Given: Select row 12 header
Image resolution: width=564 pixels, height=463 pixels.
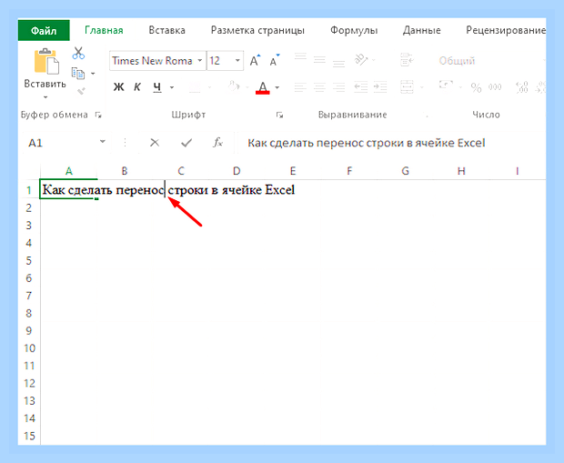Looking at the screenshot, I should point(29,383).
